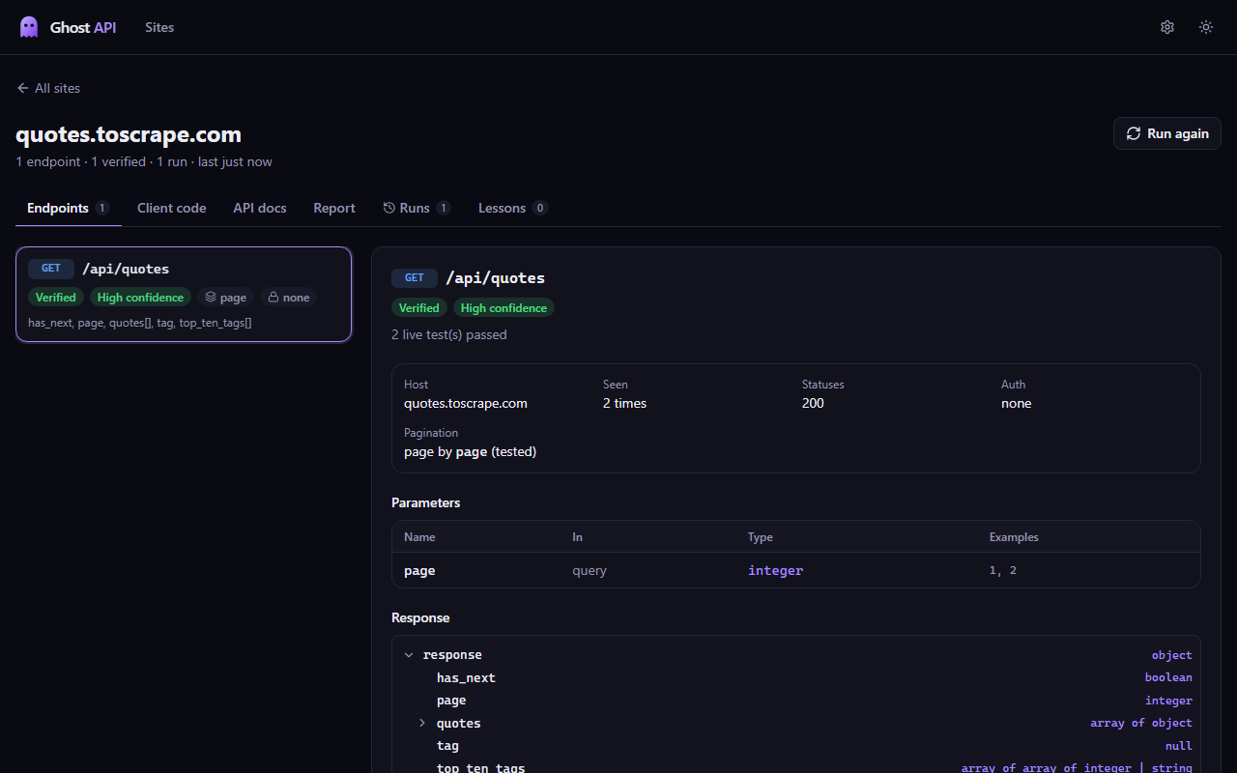Viewport: 1237px width, 773px height.
Task: Select the /api/quotes endpoint card in list
Action: tap(184, 294)
